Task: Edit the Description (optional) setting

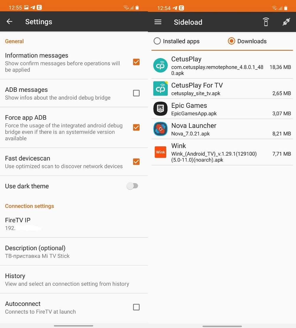Action: click(x=74, y=252)
